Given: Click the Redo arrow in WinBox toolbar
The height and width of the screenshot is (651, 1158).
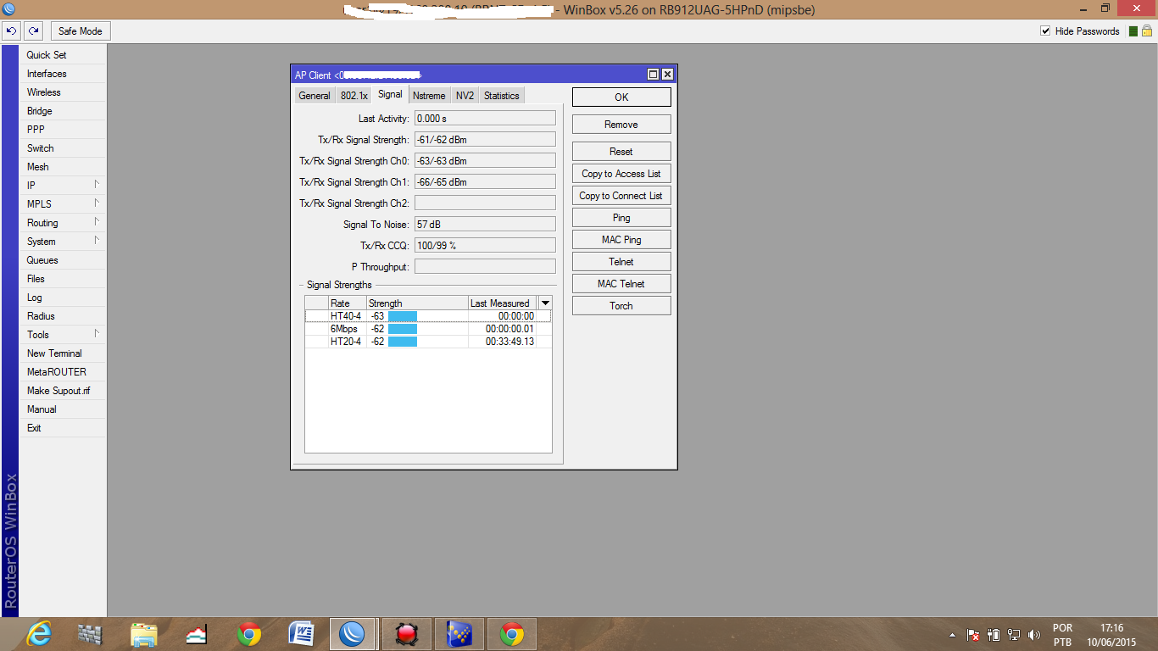Looking at the screenshot, I should 33,31.
